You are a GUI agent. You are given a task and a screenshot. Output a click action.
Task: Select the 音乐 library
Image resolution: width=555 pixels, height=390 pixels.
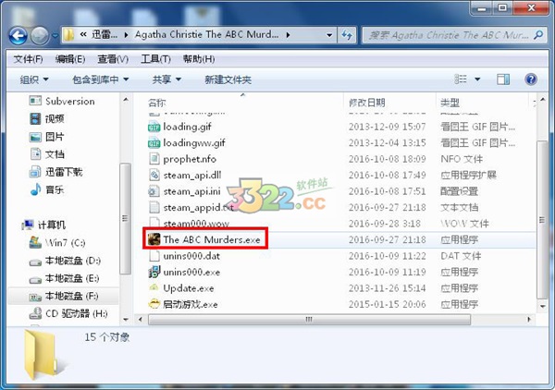click(x=46, y=189)
